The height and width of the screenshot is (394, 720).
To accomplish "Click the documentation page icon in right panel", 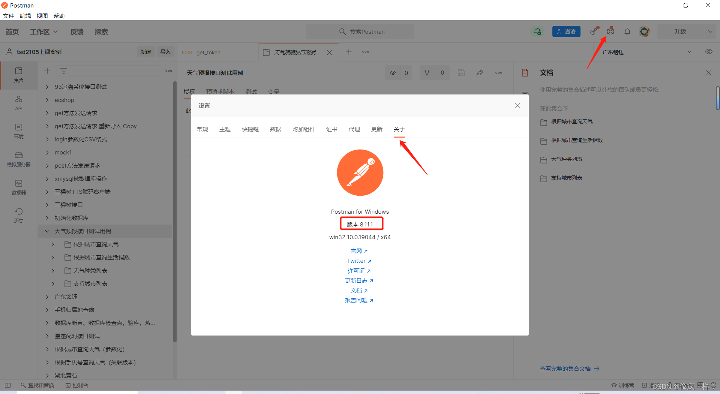I will point(525,73).
